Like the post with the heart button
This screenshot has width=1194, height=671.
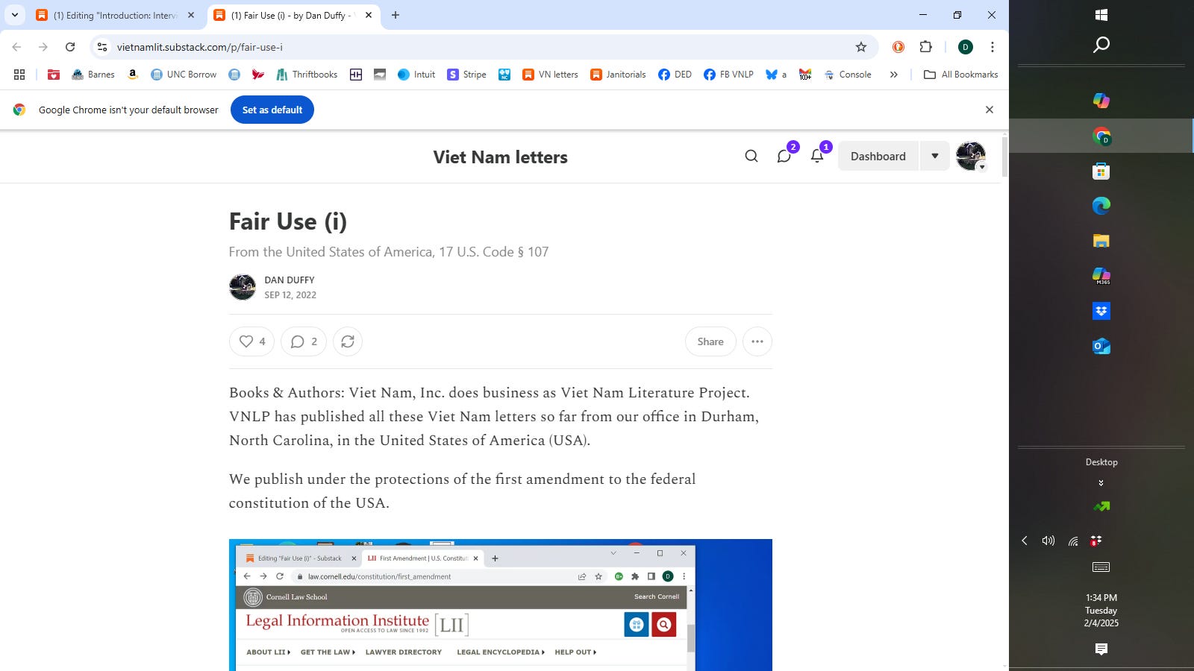[251, 341]
